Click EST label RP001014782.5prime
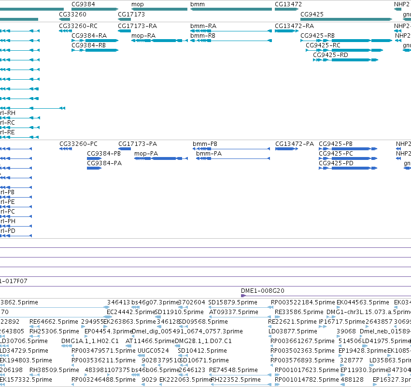This screenshot has width=411, height=387. [x=307, y=380]
